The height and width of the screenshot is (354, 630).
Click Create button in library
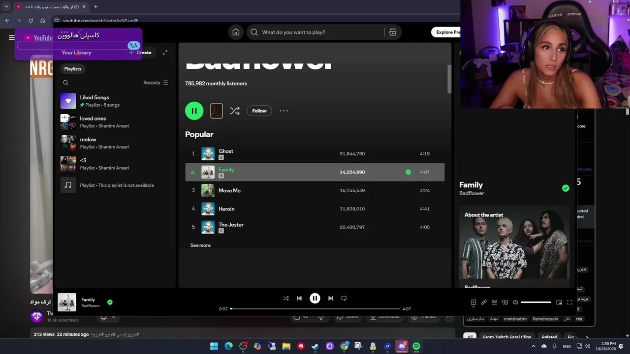pos(140,53)
